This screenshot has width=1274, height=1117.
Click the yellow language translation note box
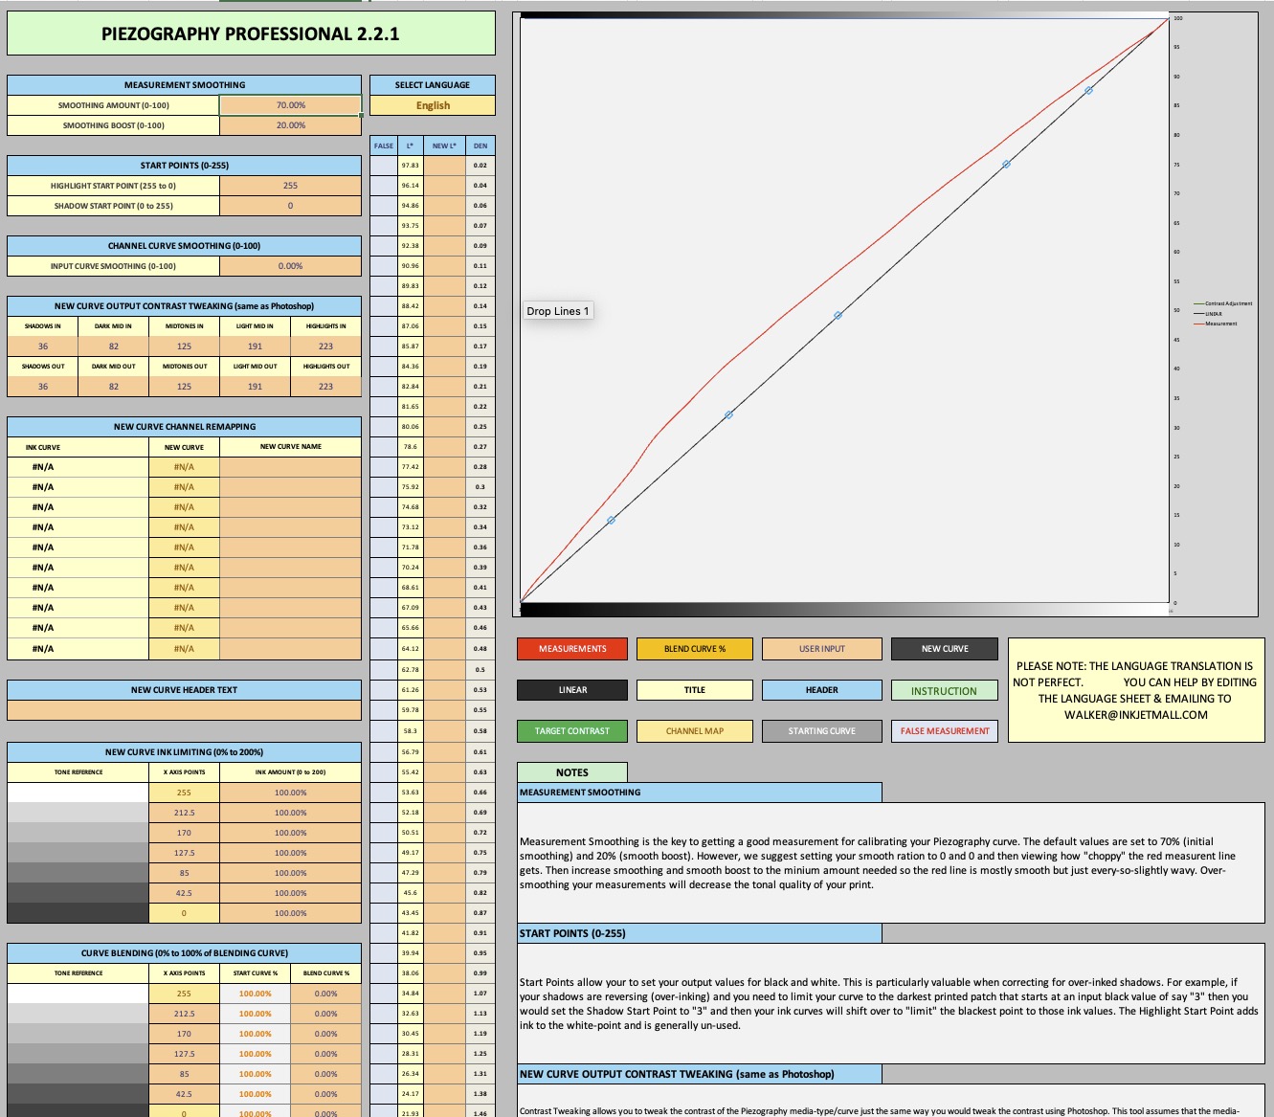pyautogui.click(x=1135, y=690)
